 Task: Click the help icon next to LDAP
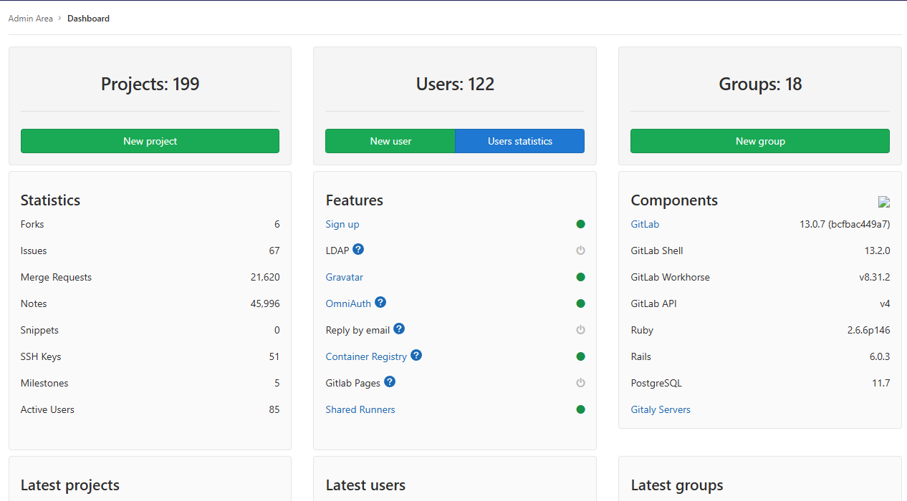tap(358, 249)
